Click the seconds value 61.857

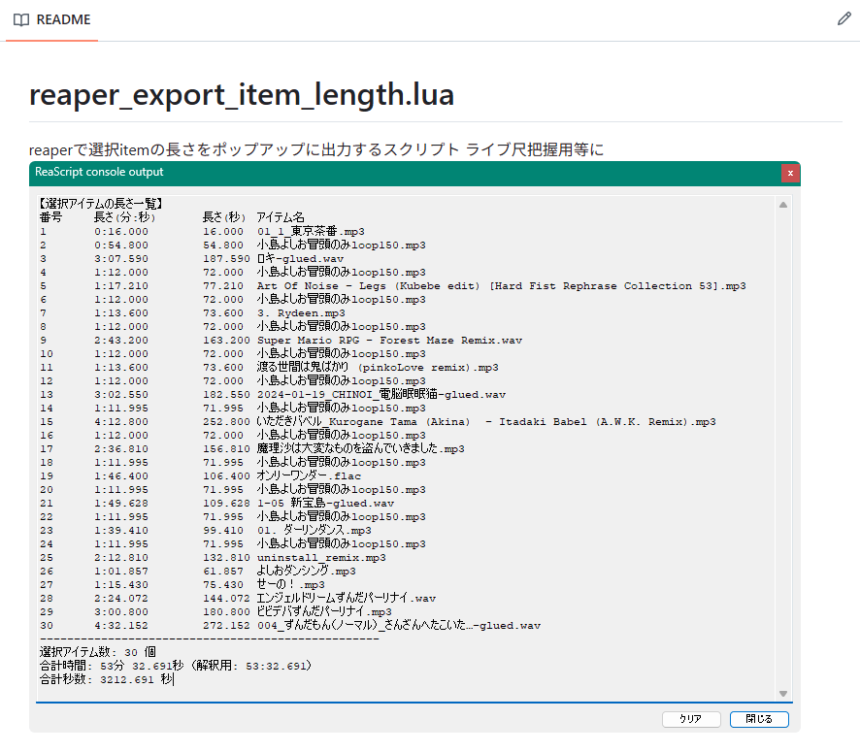222,571
